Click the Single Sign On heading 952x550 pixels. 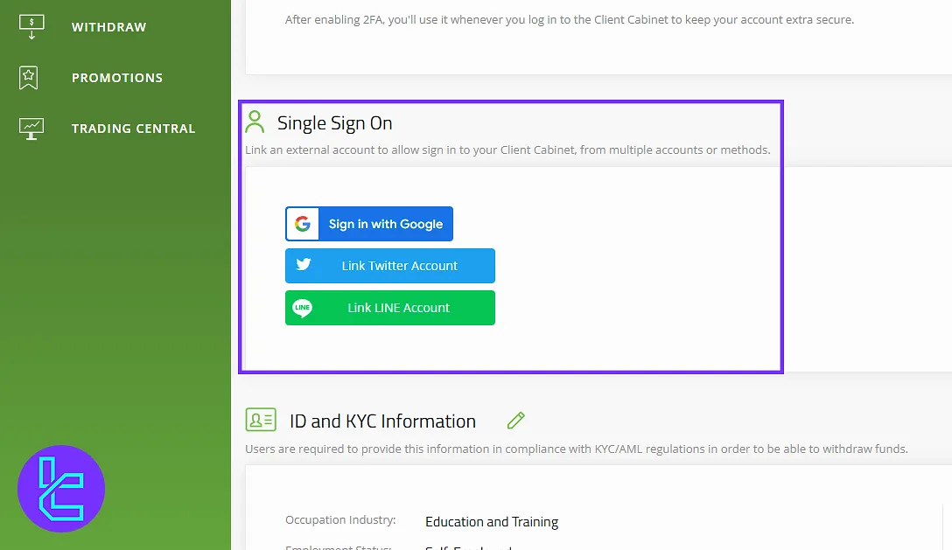pyautogui.click(x=334, y=123)
